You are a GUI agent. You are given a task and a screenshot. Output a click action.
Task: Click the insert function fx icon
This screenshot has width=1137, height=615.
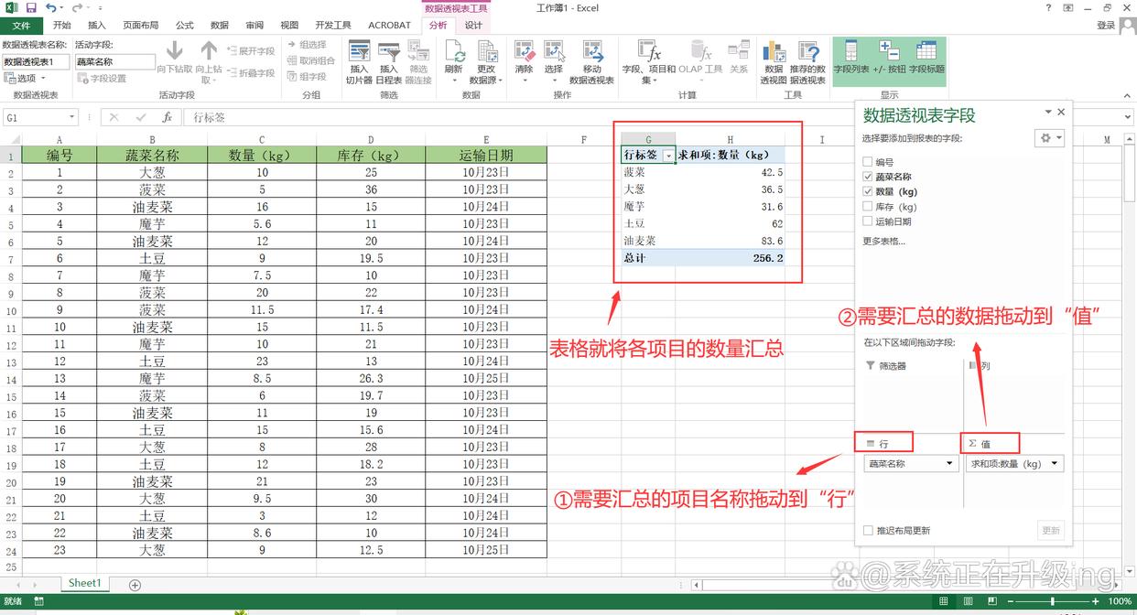(x=167, y=117)
